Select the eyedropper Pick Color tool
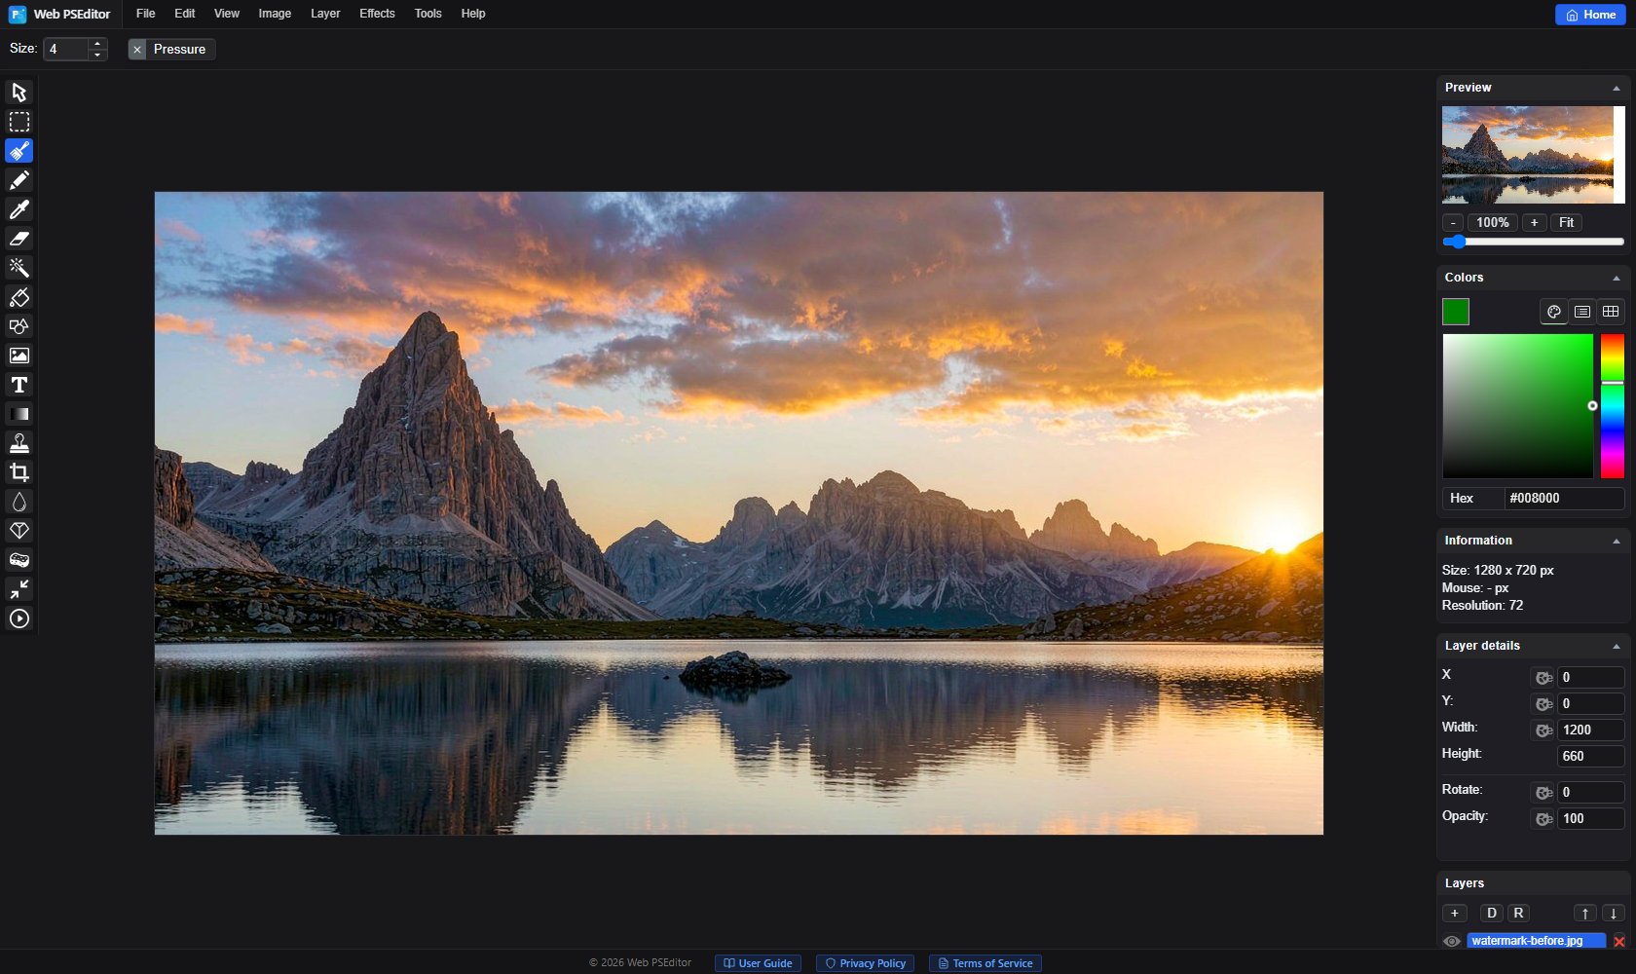 pos(19,209)
